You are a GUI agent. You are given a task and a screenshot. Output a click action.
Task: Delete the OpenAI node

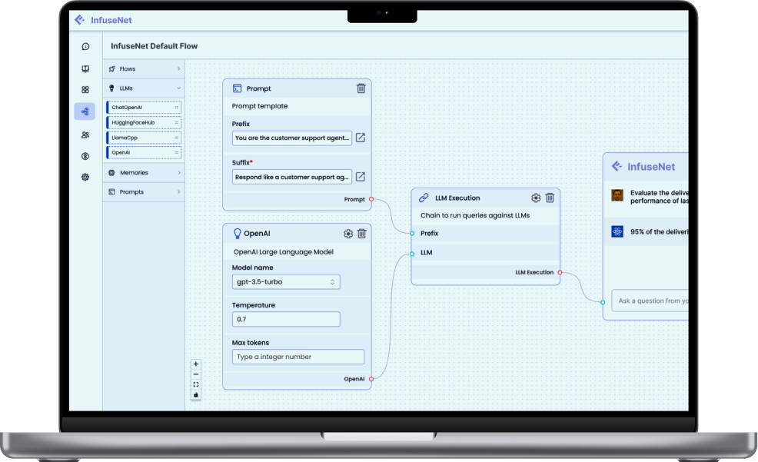[x=361, y=234]
